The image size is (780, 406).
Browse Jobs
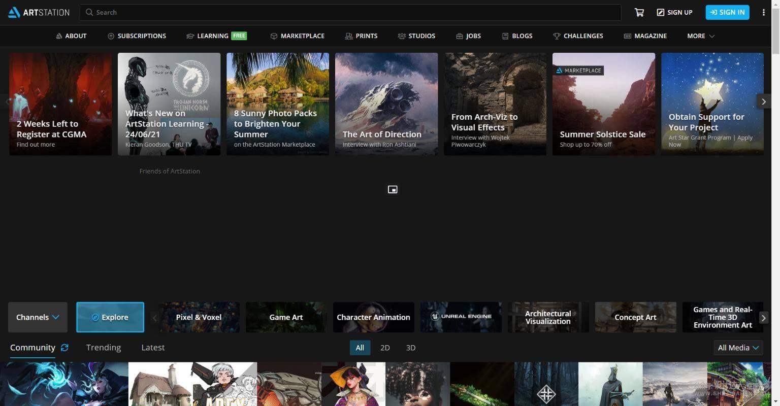pos(468,36)
